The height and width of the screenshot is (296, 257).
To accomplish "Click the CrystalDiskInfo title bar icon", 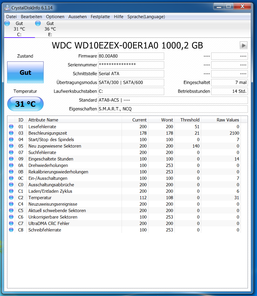I will click(x=7, y=8).
